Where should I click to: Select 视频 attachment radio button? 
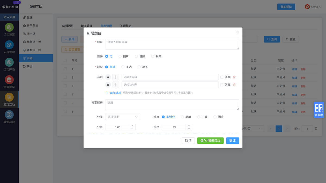coord(153,56)
